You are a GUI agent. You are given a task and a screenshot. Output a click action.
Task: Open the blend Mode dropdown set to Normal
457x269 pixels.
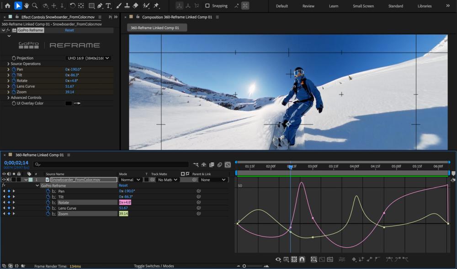(129, 179)
